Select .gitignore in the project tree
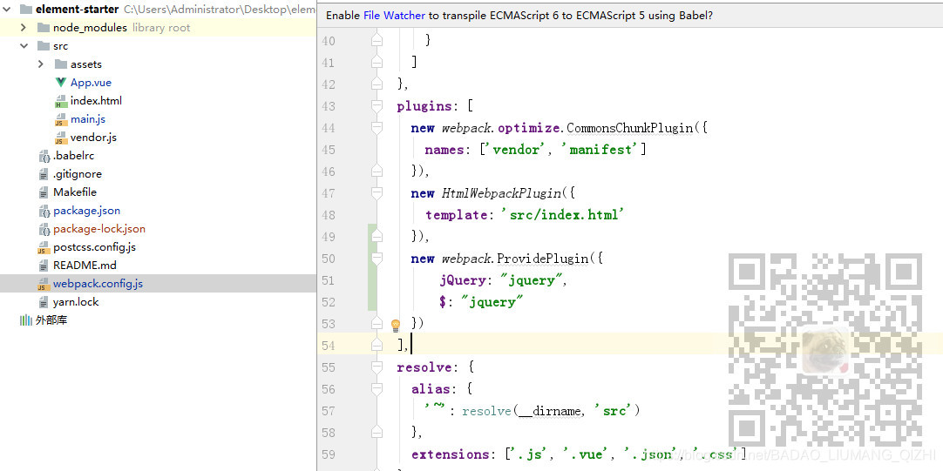The height and width of the screenshot is (471, 943). [78, 174]
